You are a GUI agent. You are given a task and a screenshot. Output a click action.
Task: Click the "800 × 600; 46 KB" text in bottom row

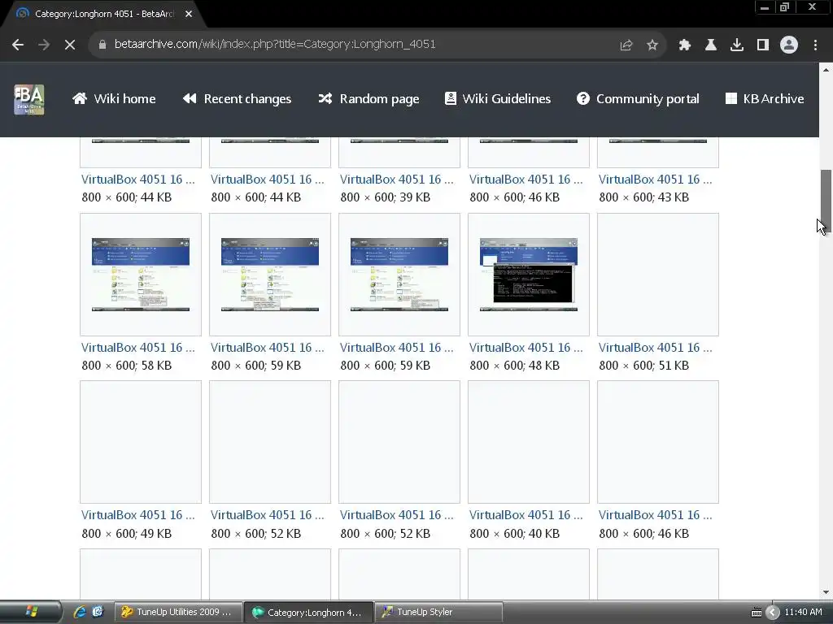tap(643, 533)
